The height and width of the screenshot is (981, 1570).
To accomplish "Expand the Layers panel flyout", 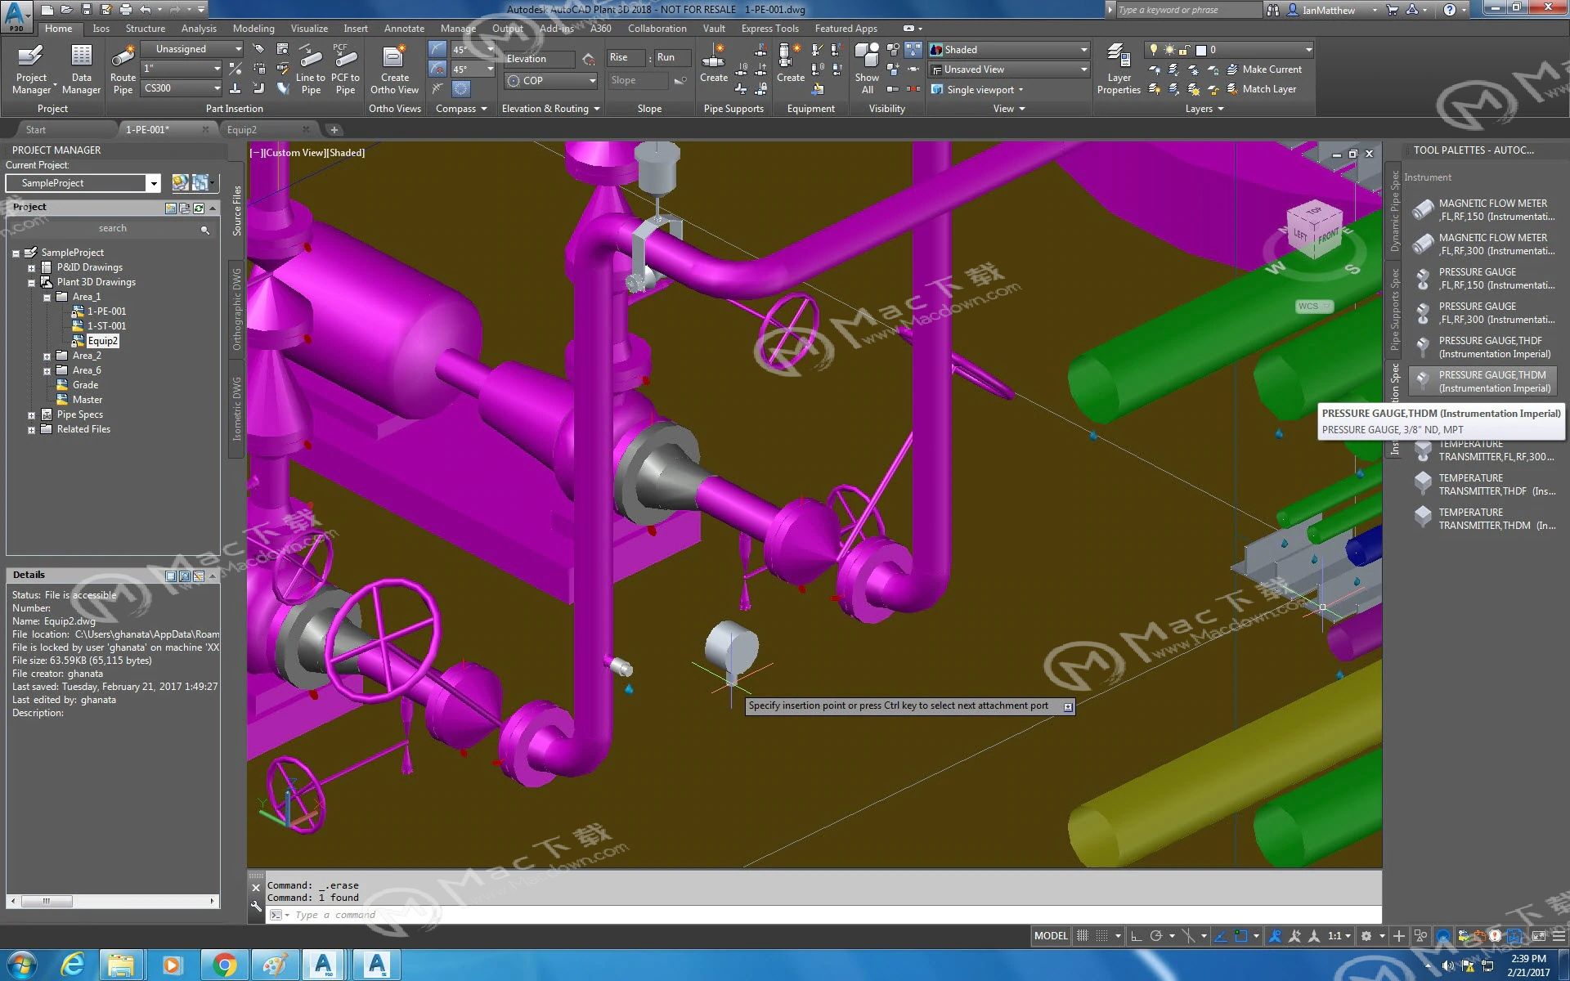I will (x=1204, y=109).
